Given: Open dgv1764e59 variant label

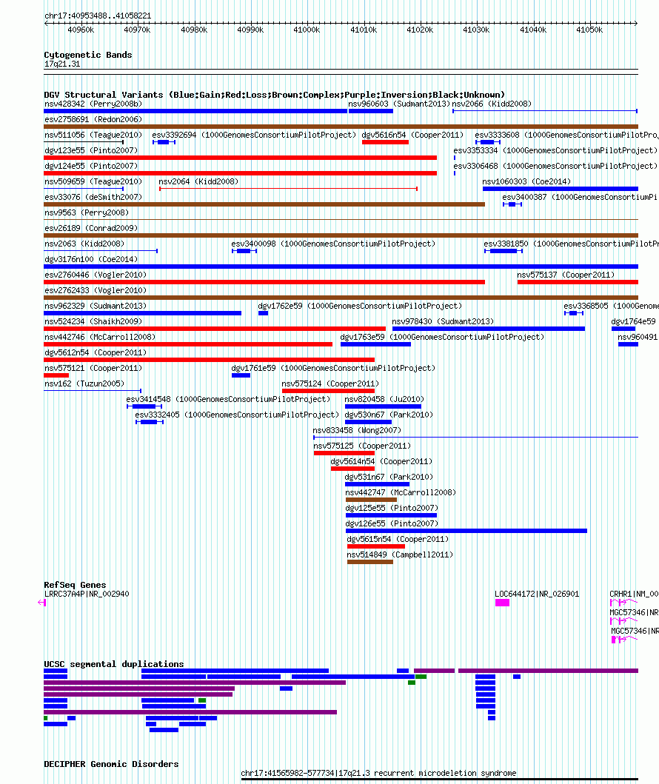Looking at the screenshot, I should click(x=634, y=321).
